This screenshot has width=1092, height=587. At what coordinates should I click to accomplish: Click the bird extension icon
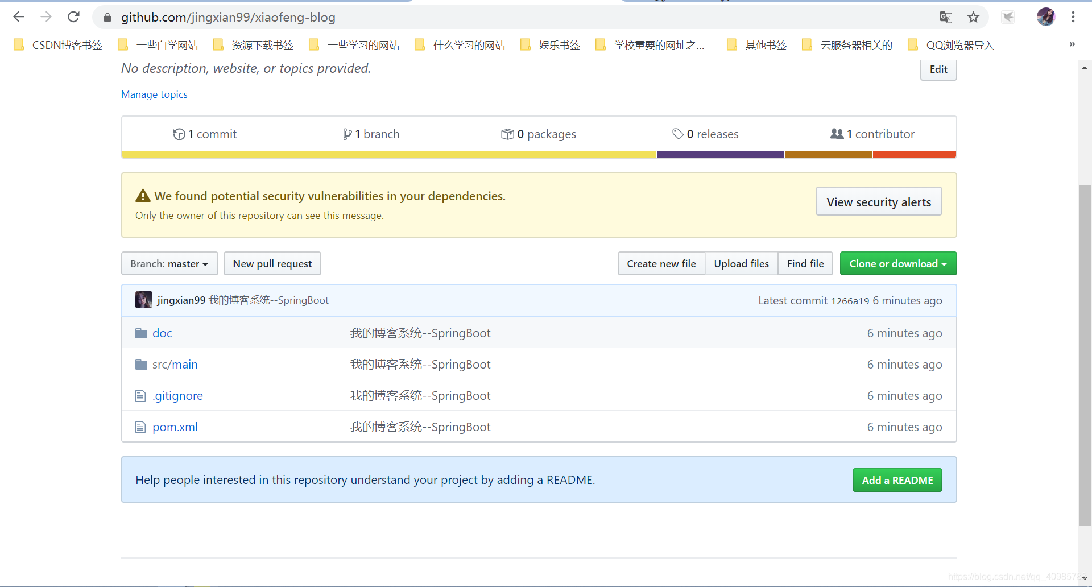pyautogui.click(x=1008, y=17)
